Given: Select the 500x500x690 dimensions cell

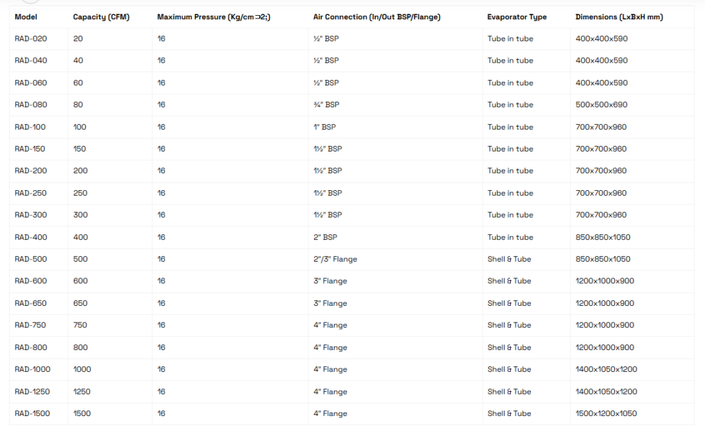Looking at the screenshot, I should point(601,105).
